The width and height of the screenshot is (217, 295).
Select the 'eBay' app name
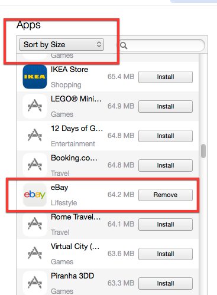coord(60,188)
